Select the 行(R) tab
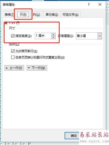Image resolution: width=109 pixels, height=145 pixels. click(23, 14)
